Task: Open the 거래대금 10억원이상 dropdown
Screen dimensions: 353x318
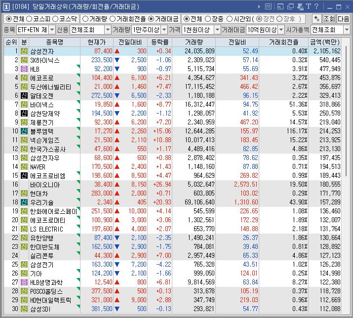Action: [x=281, y=30]
